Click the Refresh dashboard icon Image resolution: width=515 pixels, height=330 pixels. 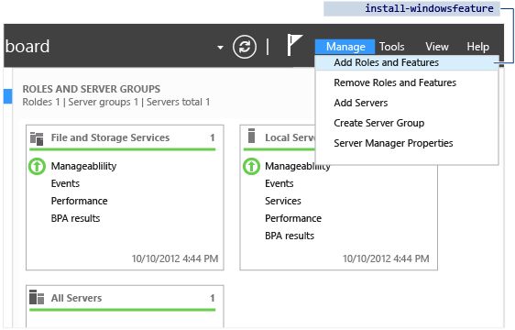pyautogui.click(x=245, y=47)
